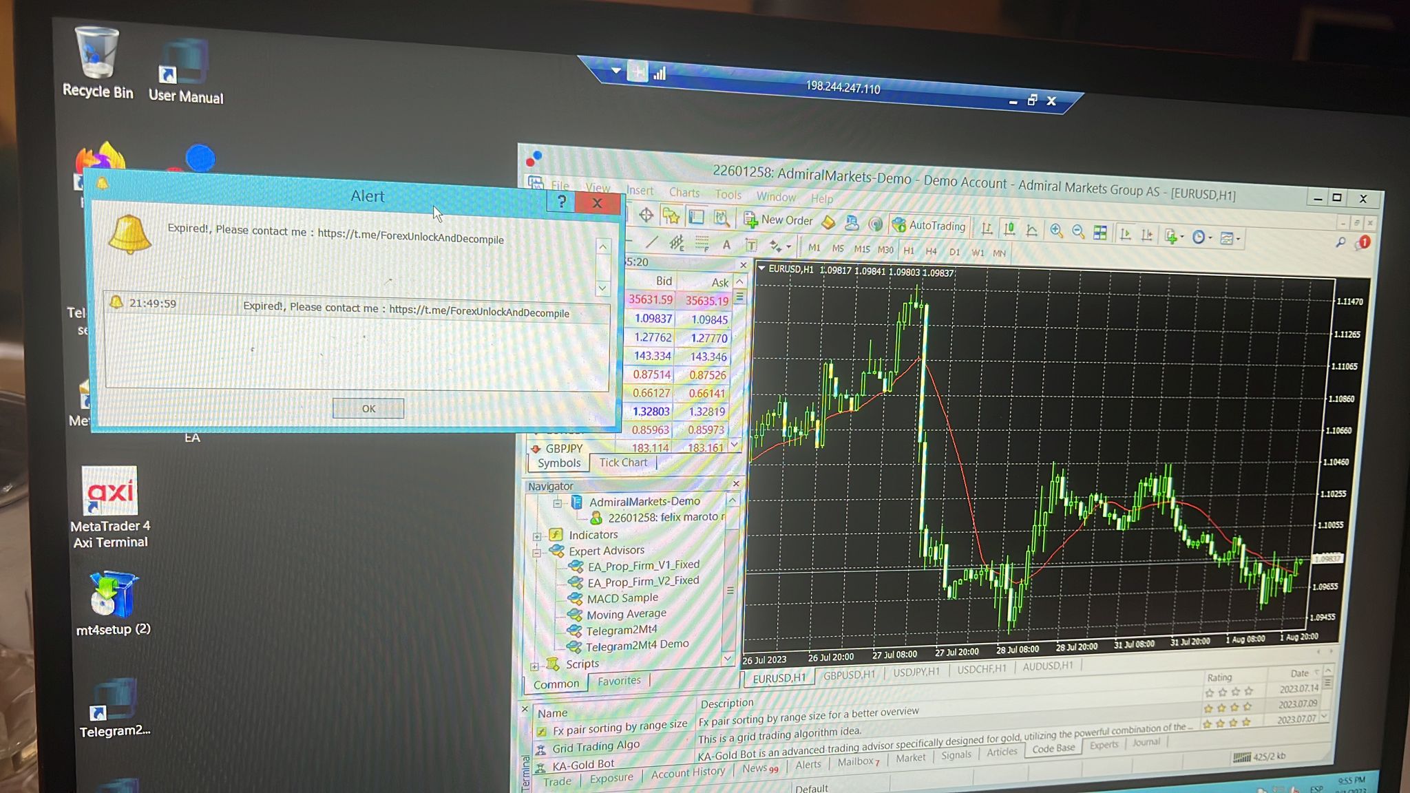Zoom in on the chart with the magnifier plus icon
The image size is (1410, 793).
pyautogui.click(x=1055, y=231)
